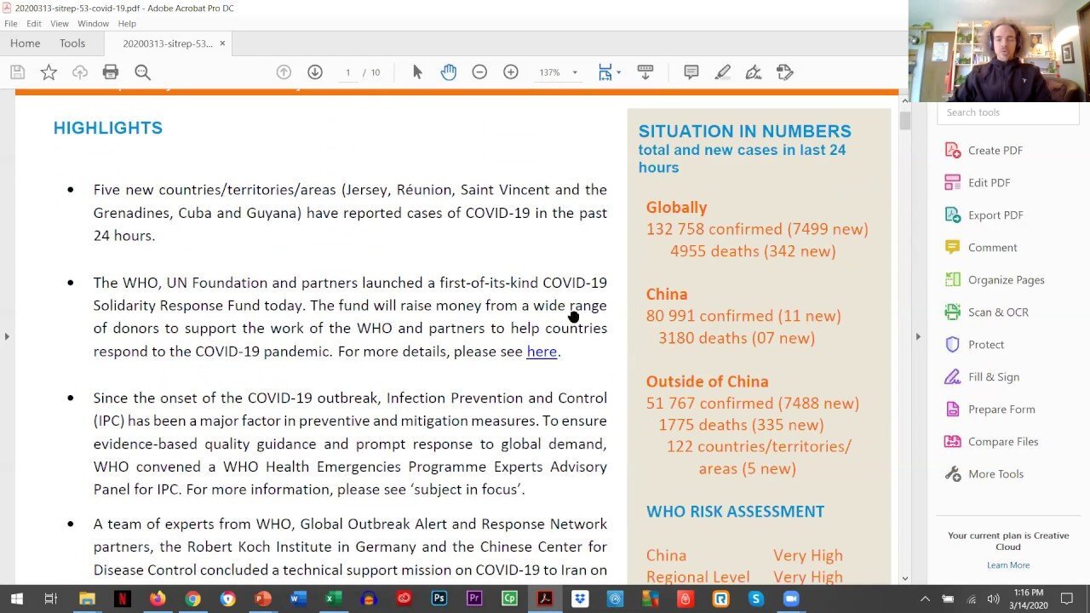Switch to the Home tab
The image size is (1090, 613).
pyautogui.click(x=26, y=43)
